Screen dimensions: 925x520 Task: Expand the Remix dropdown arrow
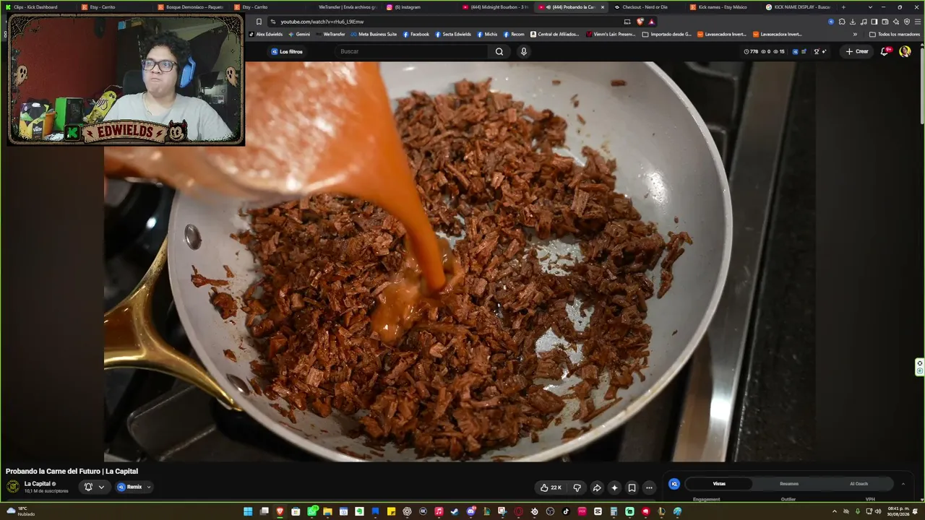[149, 487]
